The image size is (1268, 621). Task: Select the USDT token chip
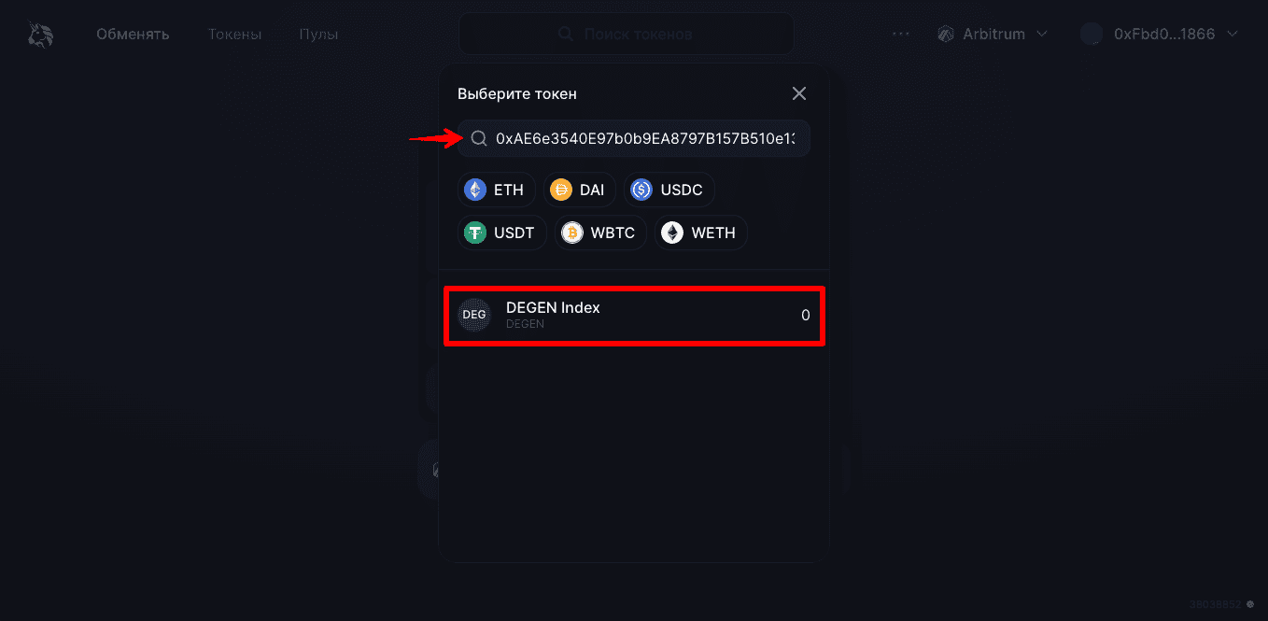pos(501,233)
